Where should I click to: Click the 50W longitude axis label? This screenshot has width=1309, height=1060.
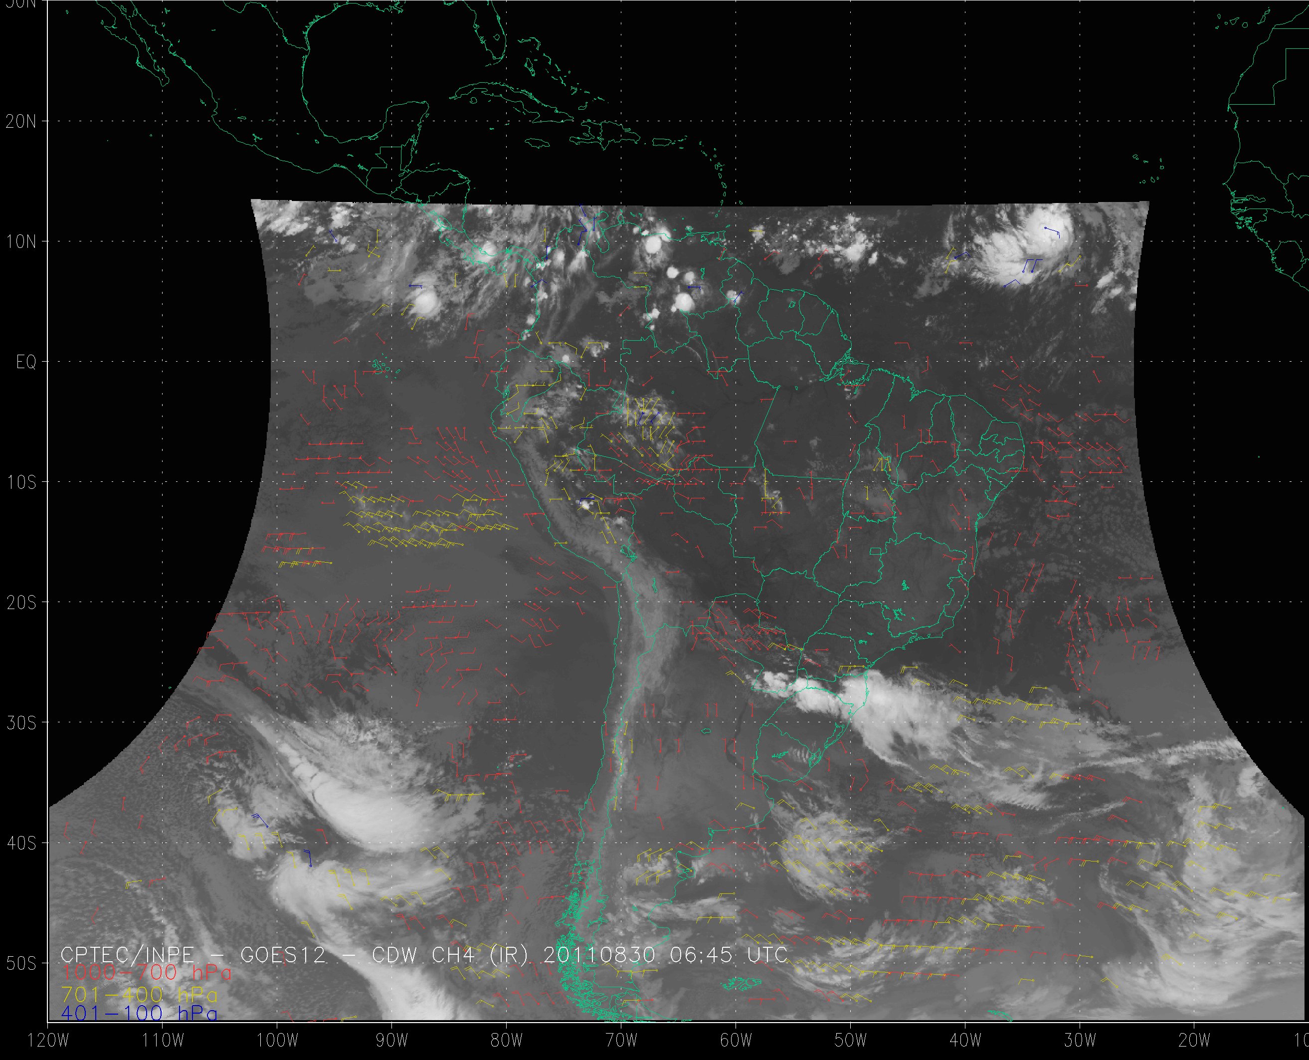tap(850, 1041)
